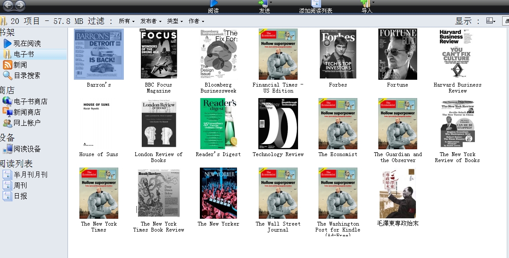The image size is (509, 258).
Task: Open 电子书商店 in the sidebar
Action: 30,101
